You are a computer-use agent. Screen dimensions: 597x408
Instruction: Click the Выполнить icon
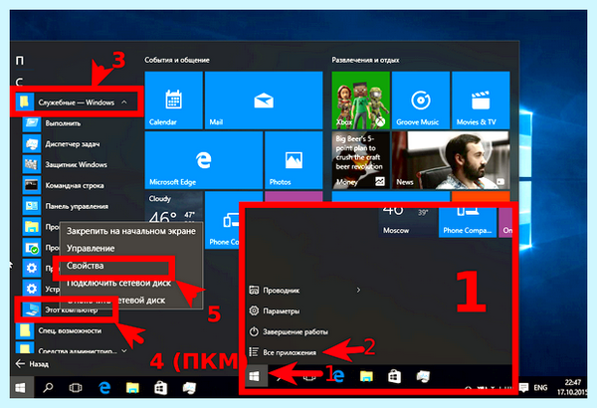point(31,123)
